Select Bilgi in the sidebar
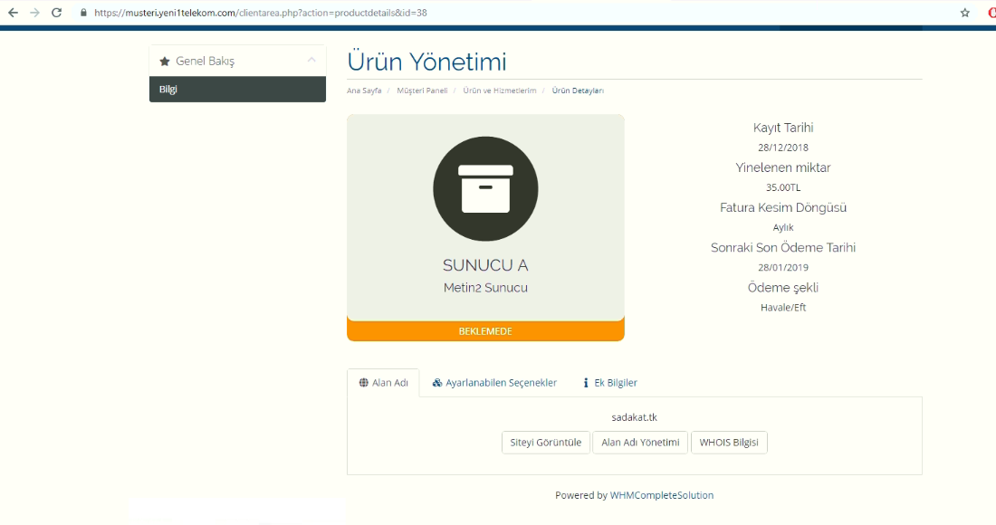Image resolution: width=996 pixels, height=525 pixels. (x=237, y=89)
